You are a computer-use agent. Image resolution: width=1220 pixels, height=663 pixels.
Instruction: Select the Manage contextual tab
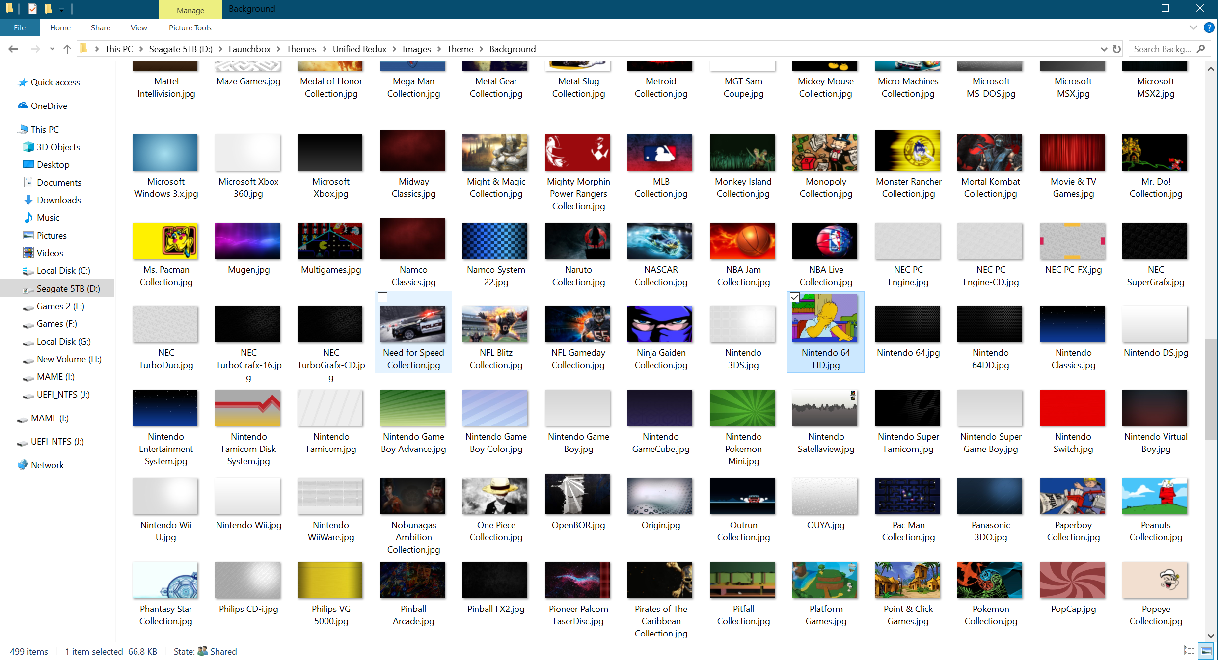click(190, 10)
